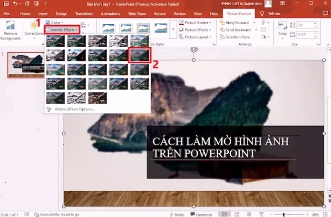Screen dimensions: 331x217
Task: Open Customize Quick Access Toolbar arrow
Action: [45, 4]
